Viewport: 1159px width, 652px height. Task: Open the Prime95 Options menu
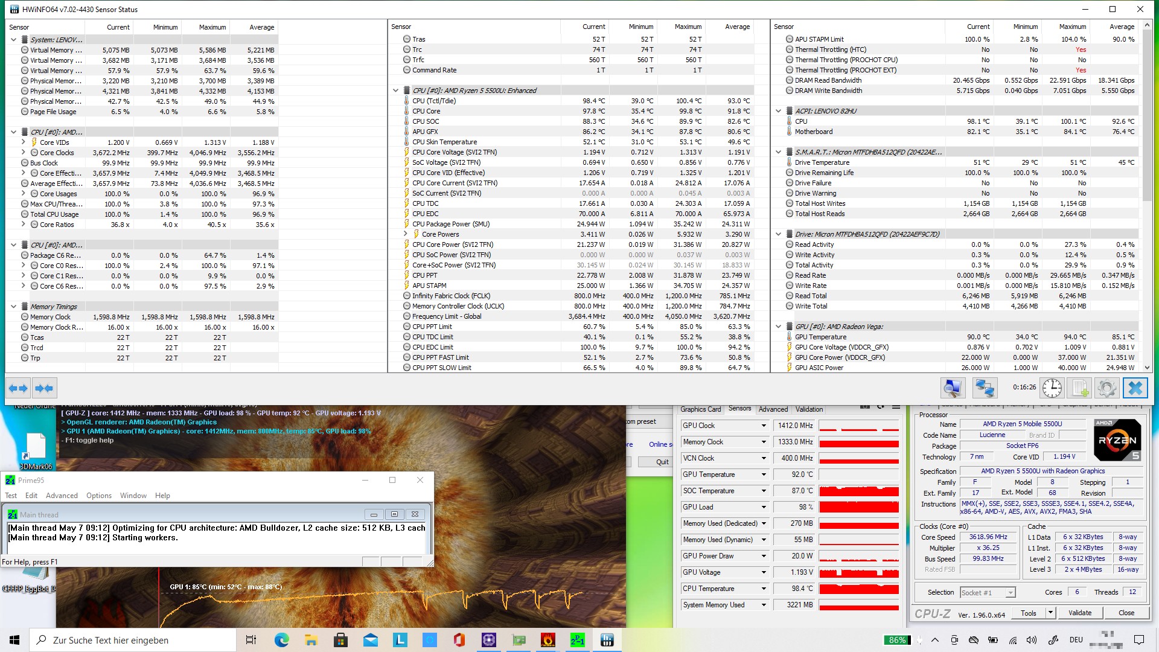point(98,496)
